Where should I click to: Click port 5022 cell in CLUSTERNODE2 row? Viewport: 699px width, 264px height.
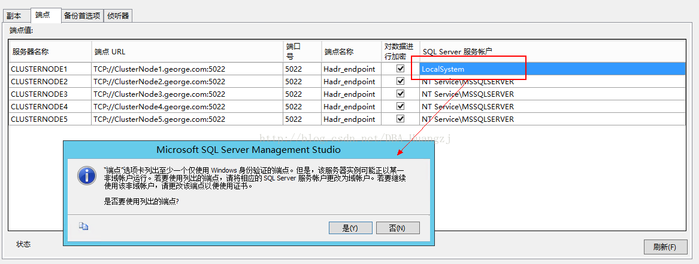tap(302, 81)
